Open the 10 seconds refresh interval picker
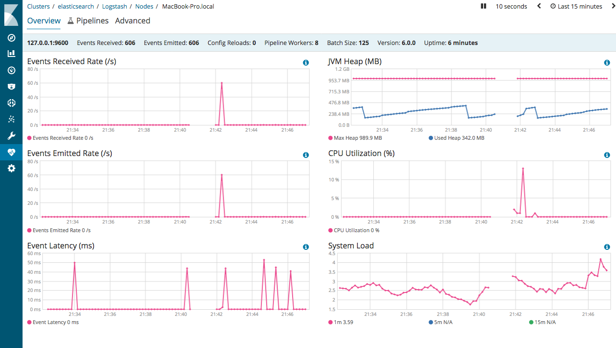616x348 pixels. coord(511,6)
